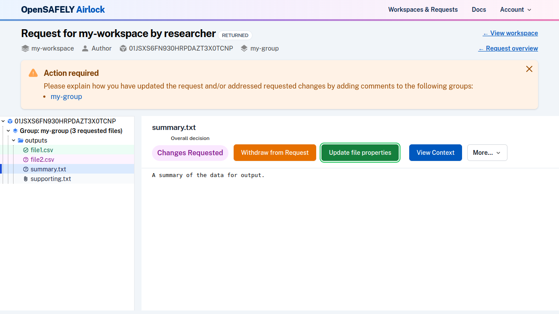Open the Account menu

coord(515,10)
